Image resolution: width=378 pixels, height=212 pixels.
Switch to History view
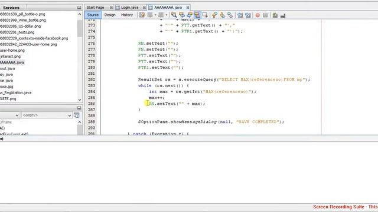tap(127, 15)
